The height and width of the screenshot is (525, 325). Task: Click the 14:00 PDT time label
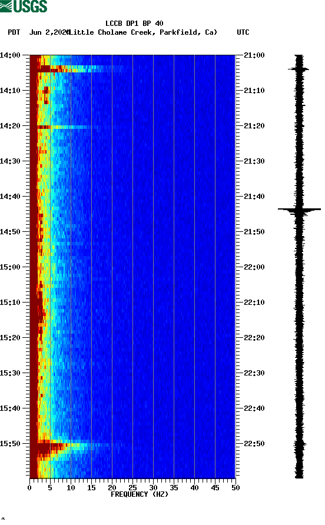10,55
